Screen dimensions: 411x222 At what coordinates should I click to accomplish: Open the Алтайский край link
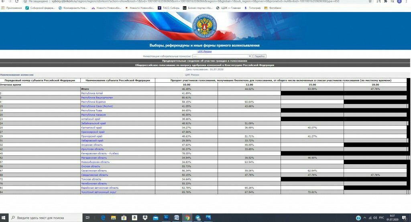point(91,119)
